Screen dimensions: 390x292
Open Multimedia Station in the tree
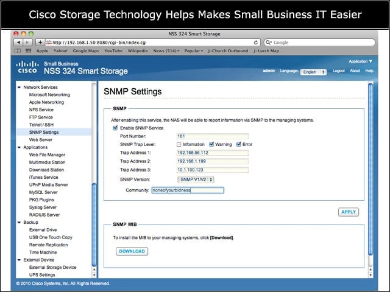click(x=48, y=162)
